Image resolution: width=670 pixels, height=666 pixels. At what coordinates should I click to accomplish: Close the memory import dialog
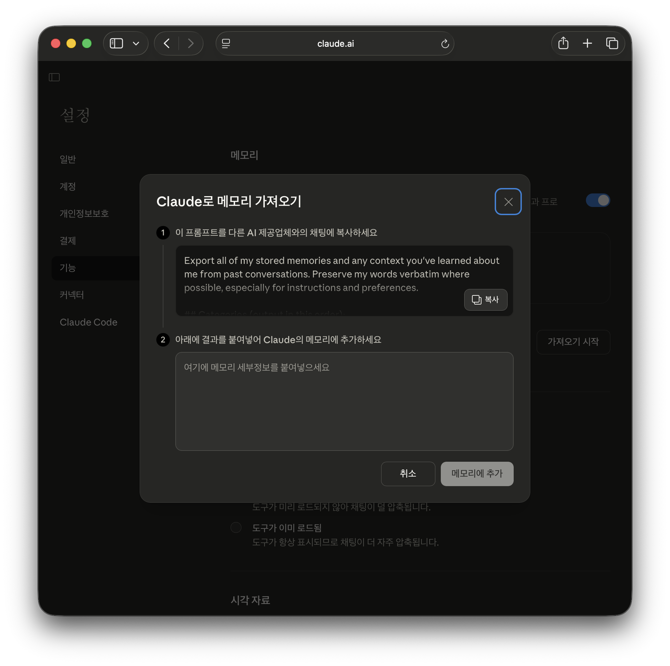click(508, 202)
